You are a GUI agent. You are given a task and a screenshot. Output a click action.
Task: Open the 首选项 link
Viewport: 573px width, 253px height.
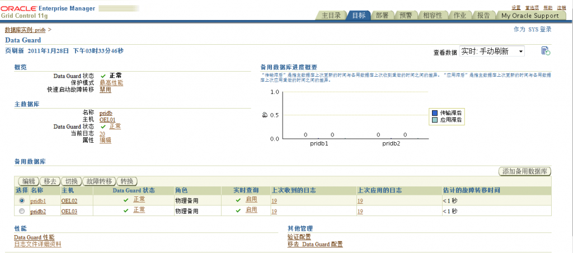532,7
